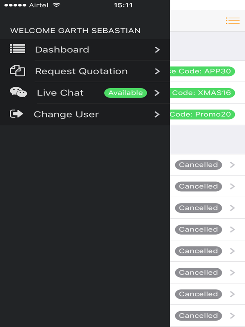Screen dimensions: 245x327
Task: Expand Live Chat using its chevron arrow
Action: [157, 93]
